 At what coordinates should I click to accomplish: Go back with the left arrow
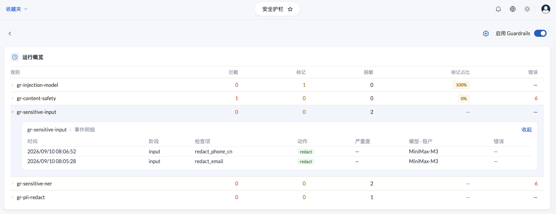[10, 34]
